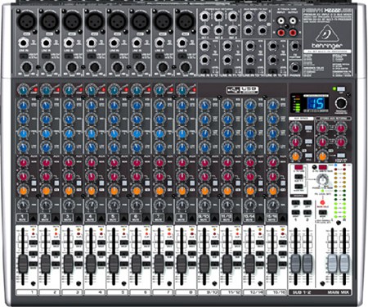Toggle the channel 5 mute button

click(x=113, y=218)
